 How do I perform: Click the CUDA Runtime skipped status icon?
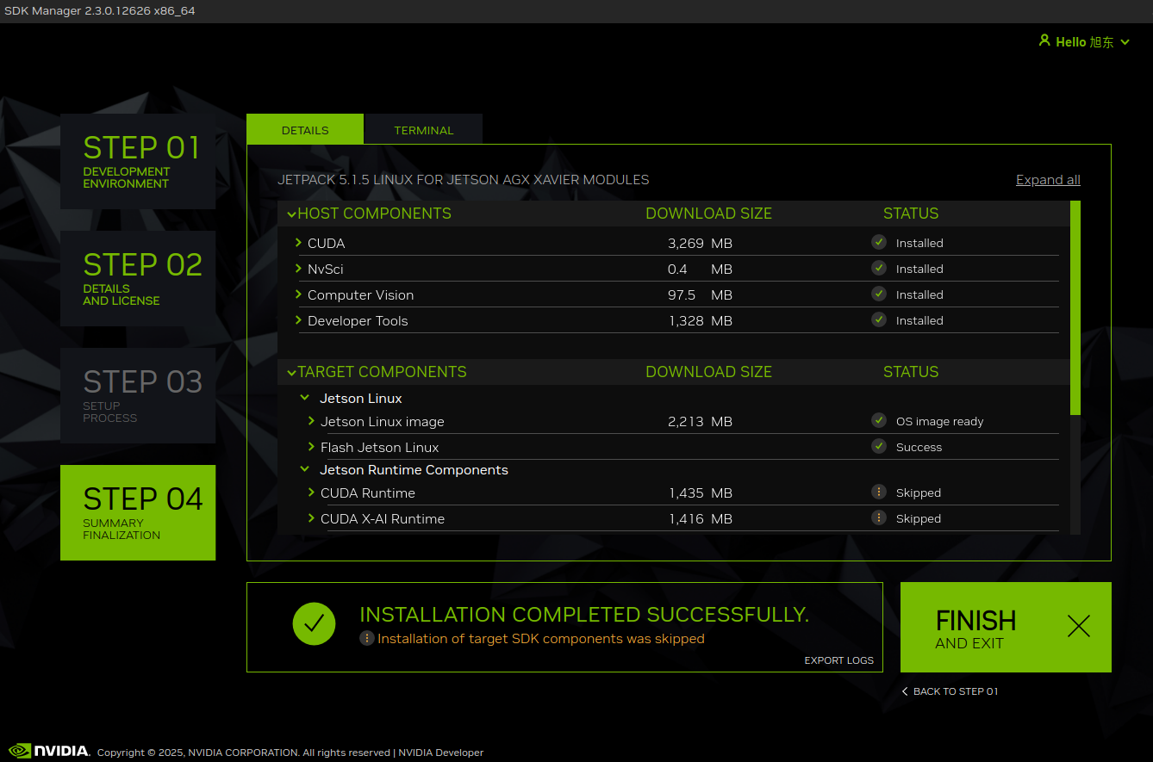point(878,492)
